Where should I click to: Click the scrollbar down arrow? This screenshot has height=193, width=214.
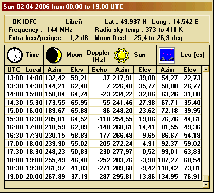tap(206, 185)
